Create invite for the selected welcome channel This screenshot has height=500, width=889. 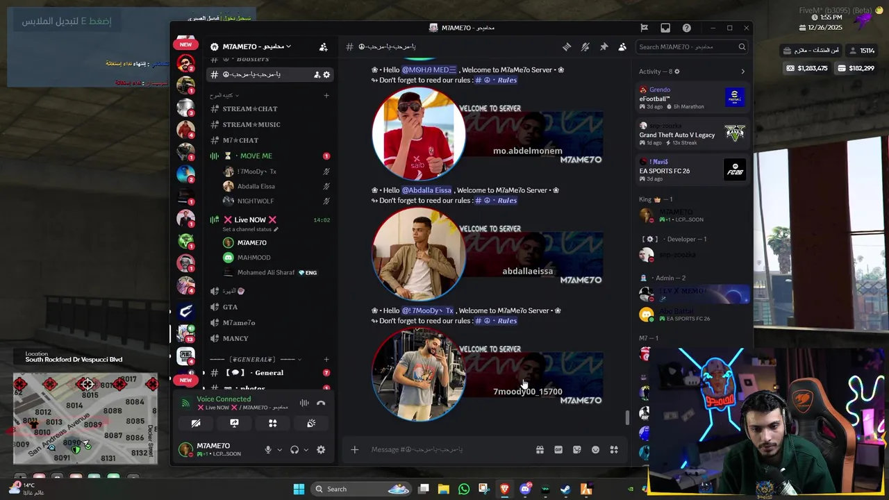point(317,74)
